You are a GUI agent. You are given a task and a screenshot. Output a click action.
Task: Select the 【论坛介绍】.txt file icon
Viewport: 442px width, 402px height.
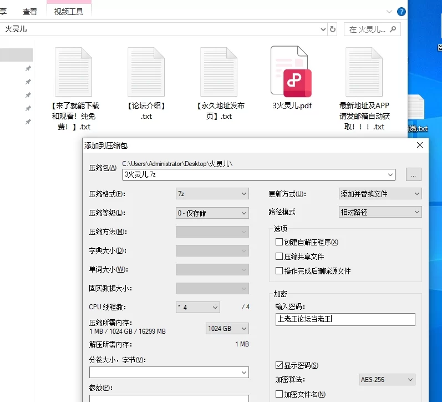(x=146, y=72)
